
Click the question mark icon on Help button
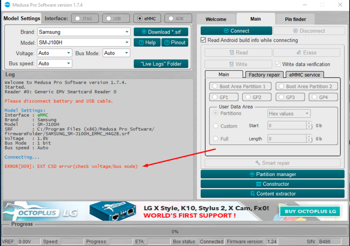pos(141,42)
